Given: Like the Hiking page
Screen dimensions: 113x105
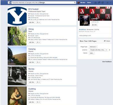Looking at the screenshot, I should 32,42.
